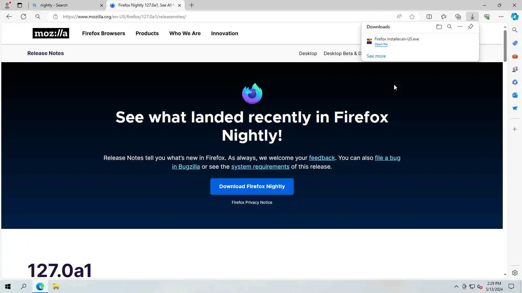Show hidden system tray icons

(x=456, y=286)
